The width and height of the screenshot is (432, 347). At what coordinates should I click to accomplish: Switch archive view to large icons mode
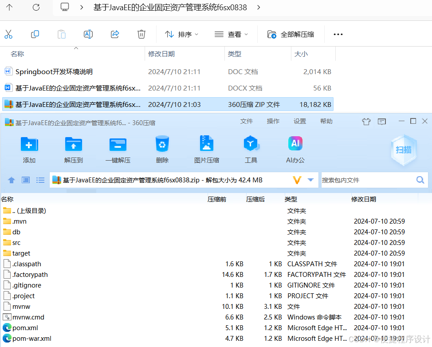click(x=25, y=180)
